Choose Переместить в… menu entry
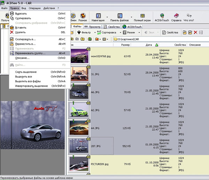Screen dimensions: 209x180 pos(40,44)
